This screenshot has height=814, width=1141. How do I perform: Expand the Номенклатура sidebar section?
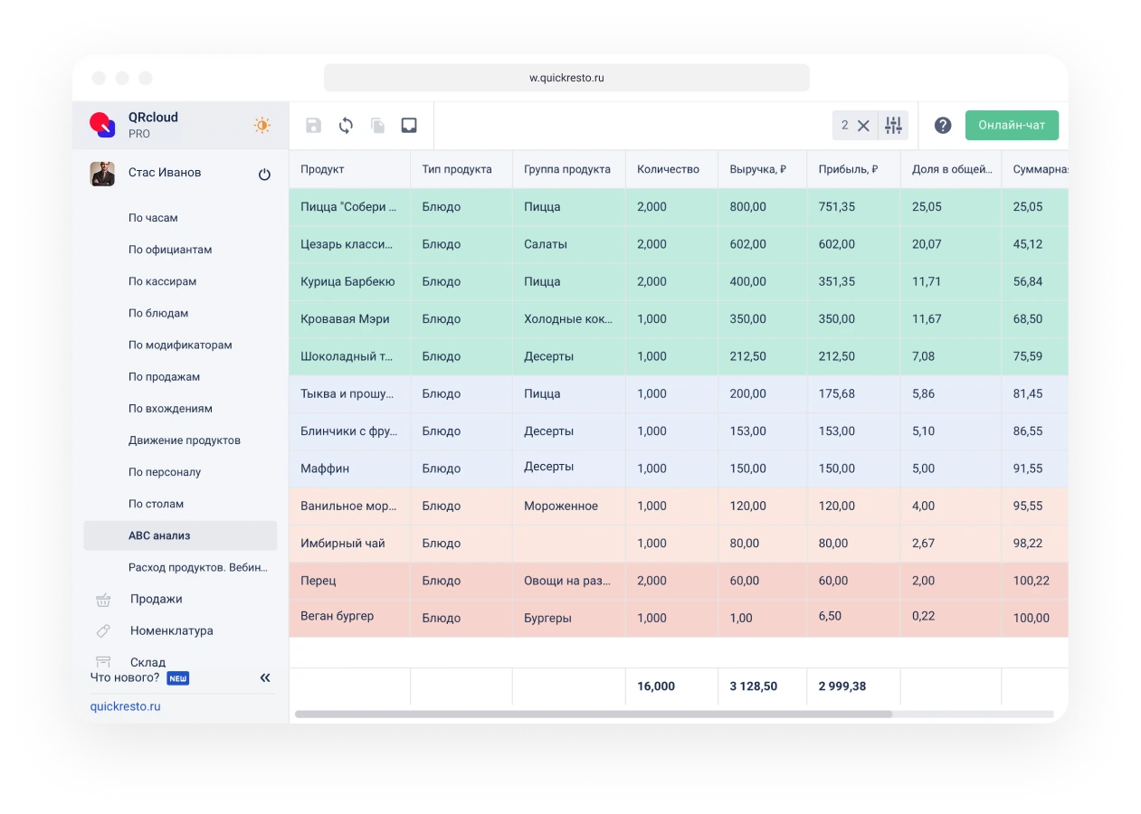pyautogui.click(x=171, y=630)
